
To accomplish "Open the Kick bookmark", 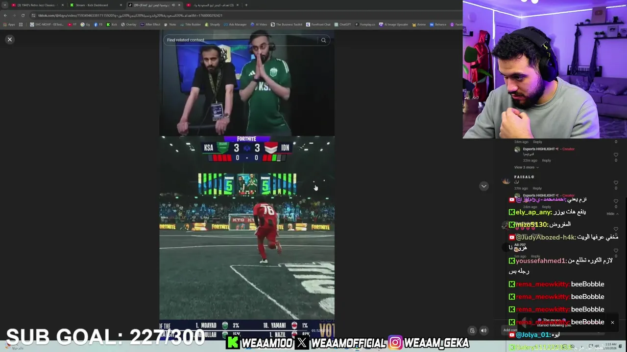I will click(112, 24).
